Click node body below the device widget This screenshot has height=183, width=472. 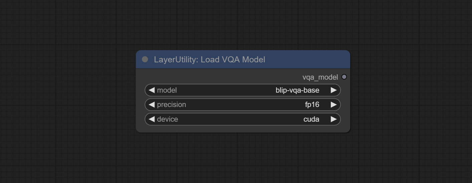click(x=243, y=129)
